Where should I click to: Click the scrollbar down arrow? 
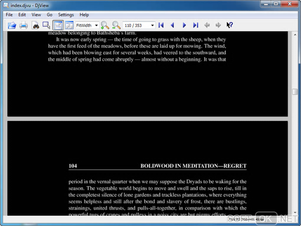pos(295,212)
